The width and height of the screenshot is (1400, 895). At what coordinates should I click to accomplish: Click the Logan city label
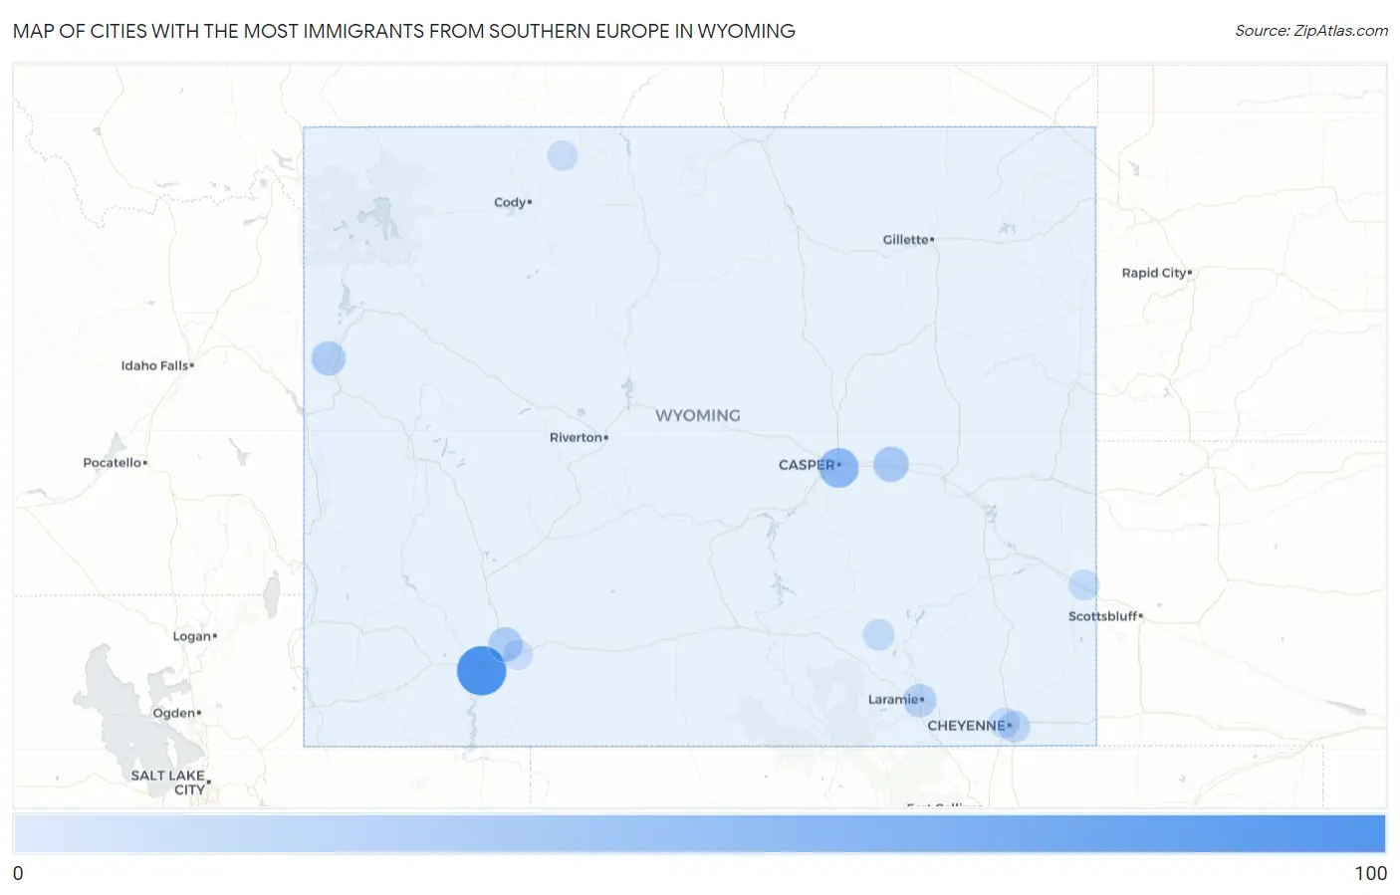tap(191, 636)
